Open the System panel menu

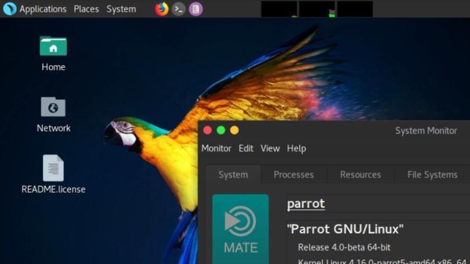[121, 9]
